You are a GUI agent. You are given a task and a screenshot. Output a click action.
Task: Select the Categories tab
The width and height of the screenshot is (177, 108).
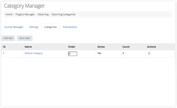pos(51,27)
